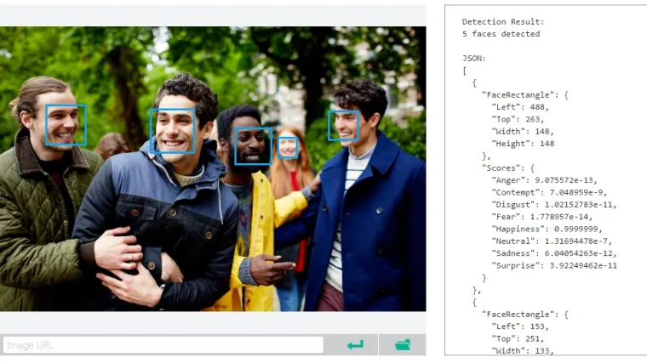Select the line '"Width": 133,'
The height and width of the screenshot is (363, 647).
523,350
